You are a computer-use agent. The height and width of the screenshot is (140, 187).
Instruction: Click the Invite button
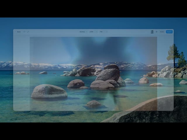pos(162,32)
